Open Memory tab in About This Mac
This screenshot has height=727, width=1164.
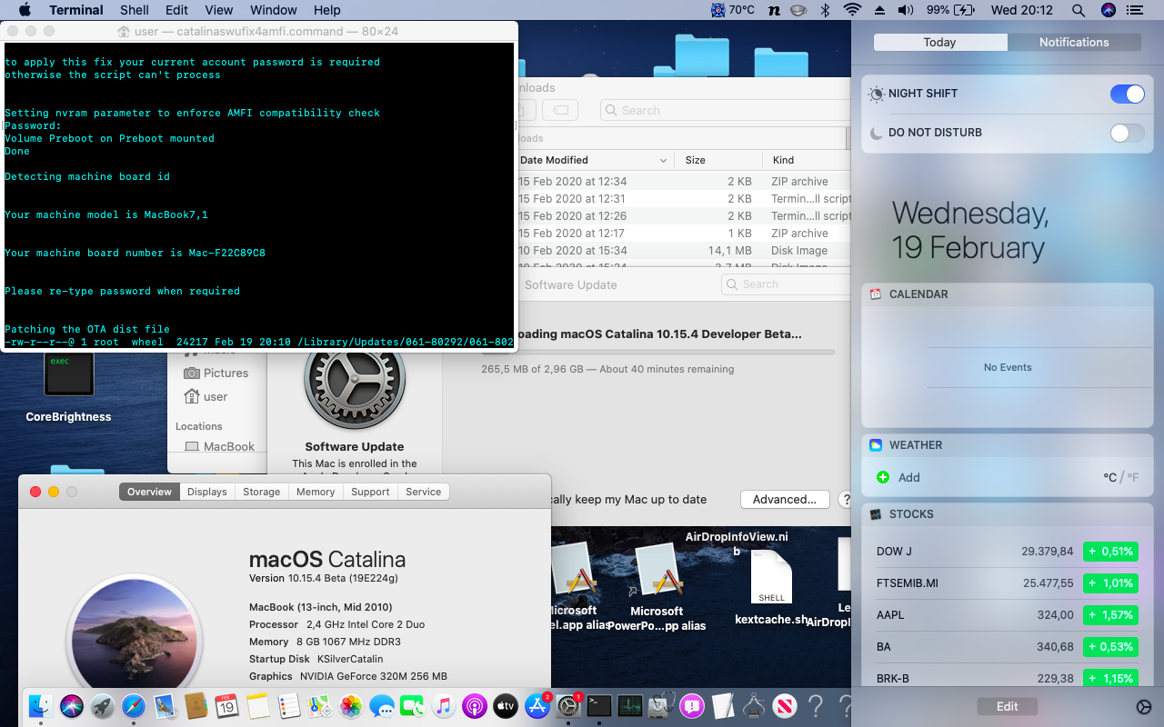[x=316, y=492]
